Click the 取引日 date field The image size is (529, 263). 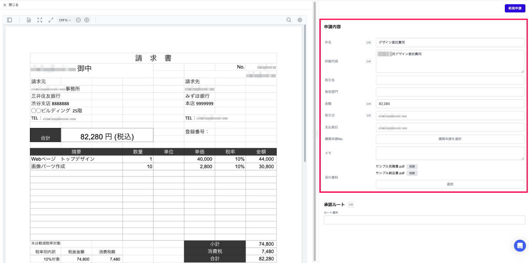(450, 115)
